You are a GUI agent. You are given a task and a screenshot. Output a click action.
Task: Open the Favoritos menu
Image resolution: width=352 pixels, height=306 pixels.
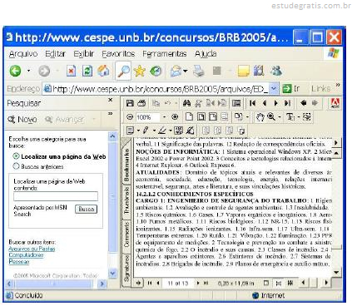point(118,53)
